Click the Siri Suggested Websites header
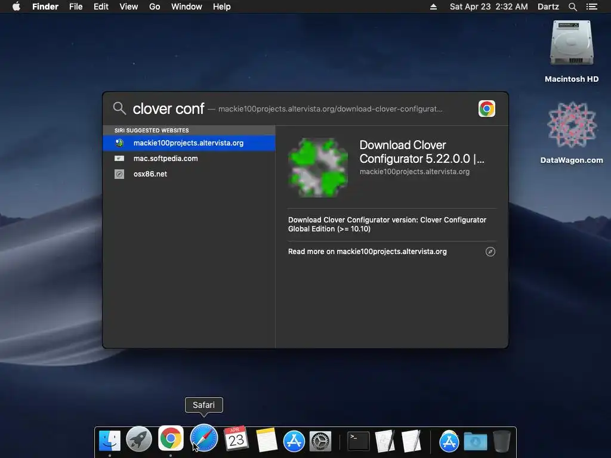Screen dimensions: 611x458 152,131
